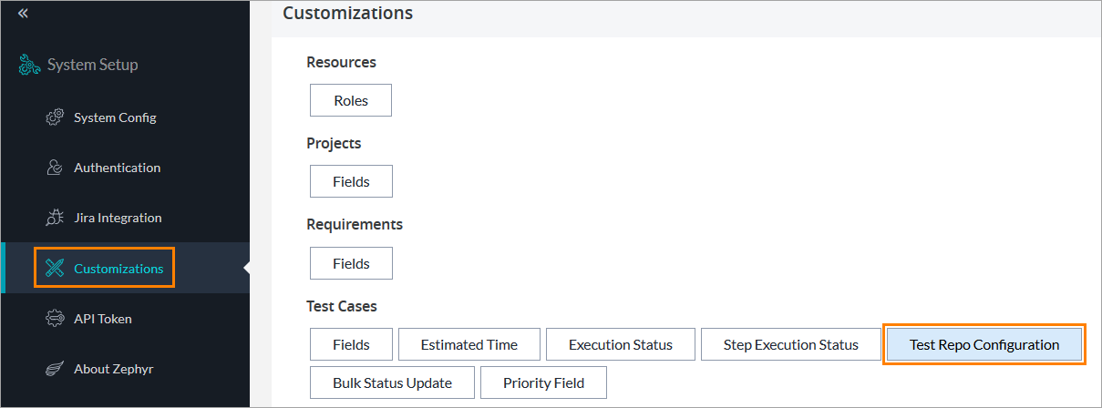Open Step Execution Status customization

[x=790, y=345]
